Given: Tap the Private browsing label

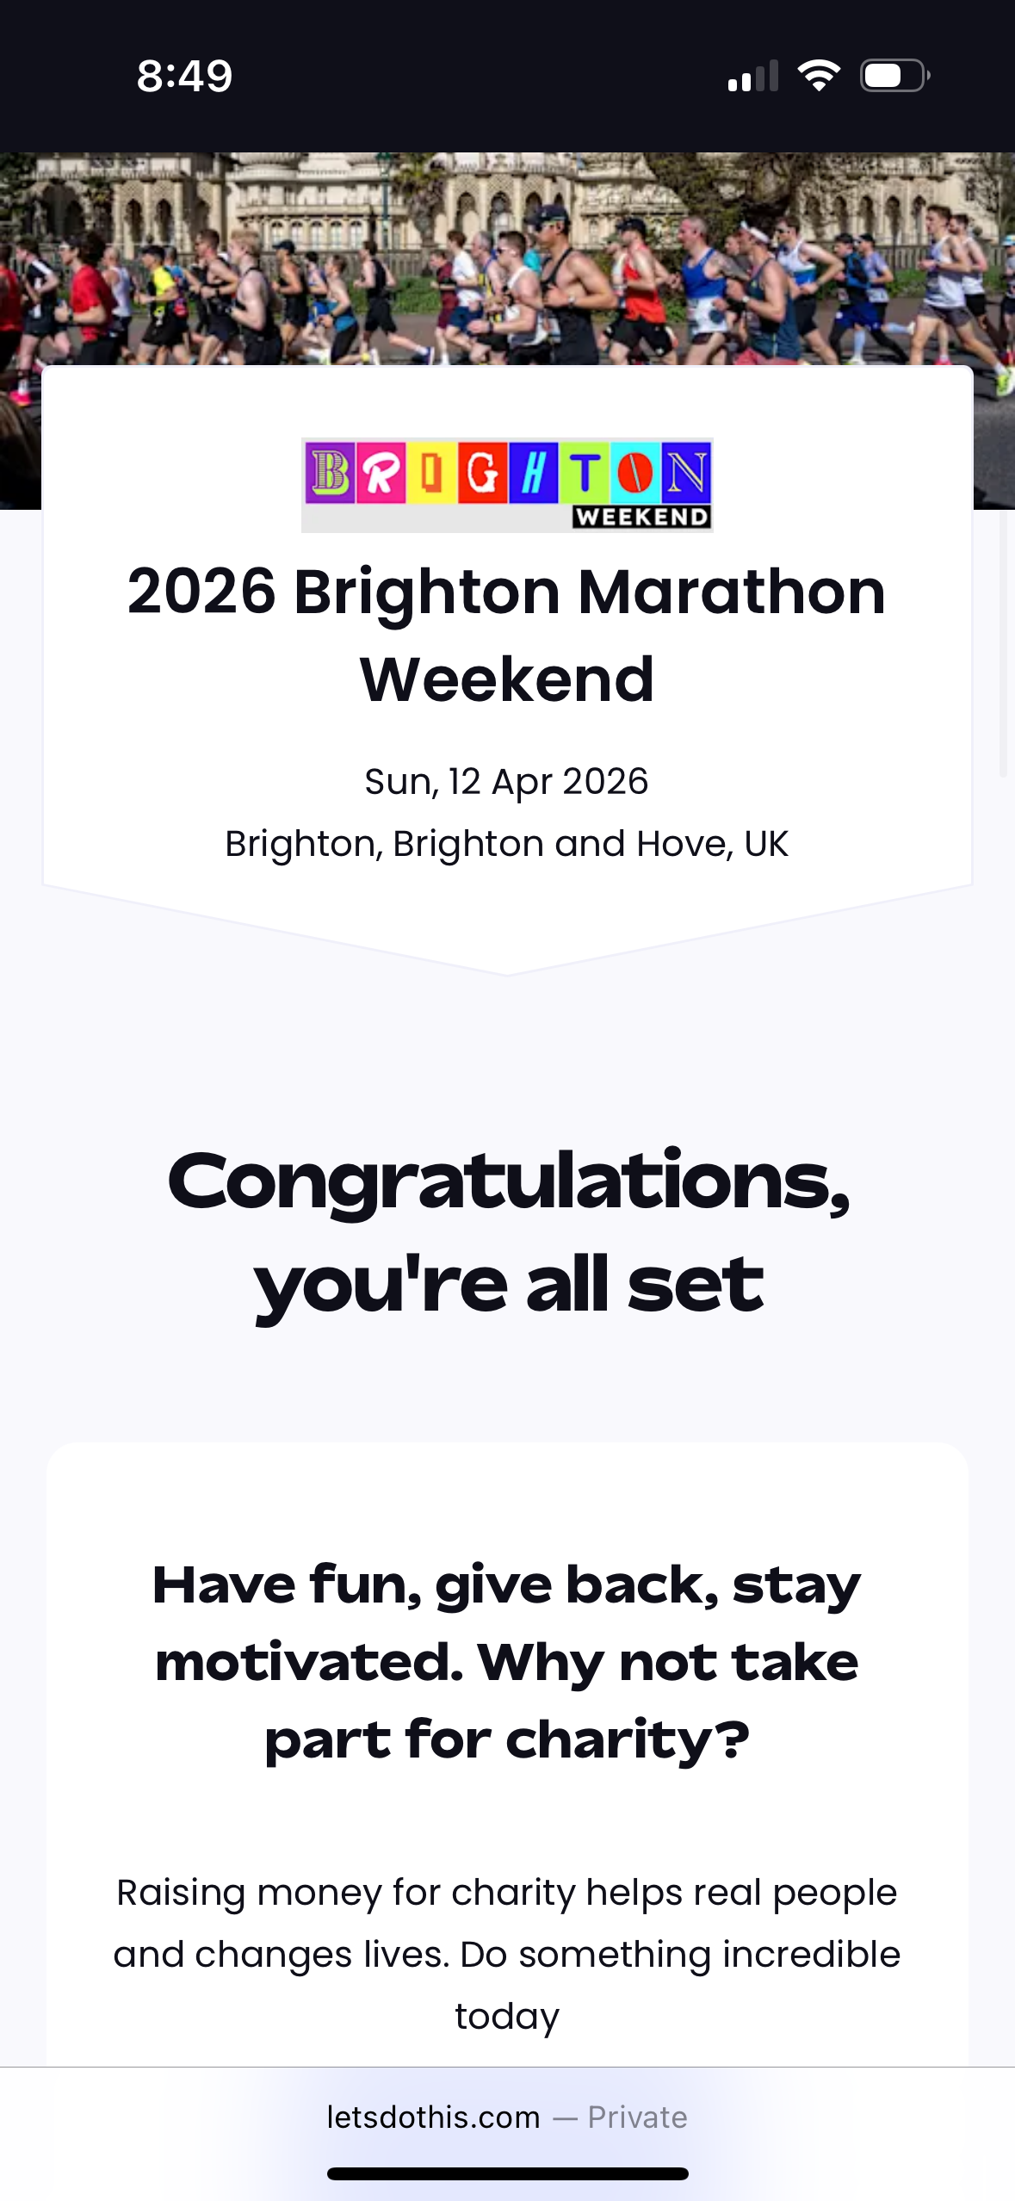Looking at the screenshot, I should point(637,2117).
